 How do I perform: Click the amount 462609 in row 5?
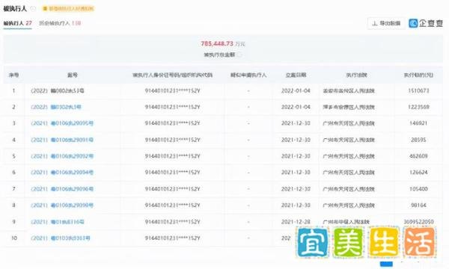click(x=418, y=156)
